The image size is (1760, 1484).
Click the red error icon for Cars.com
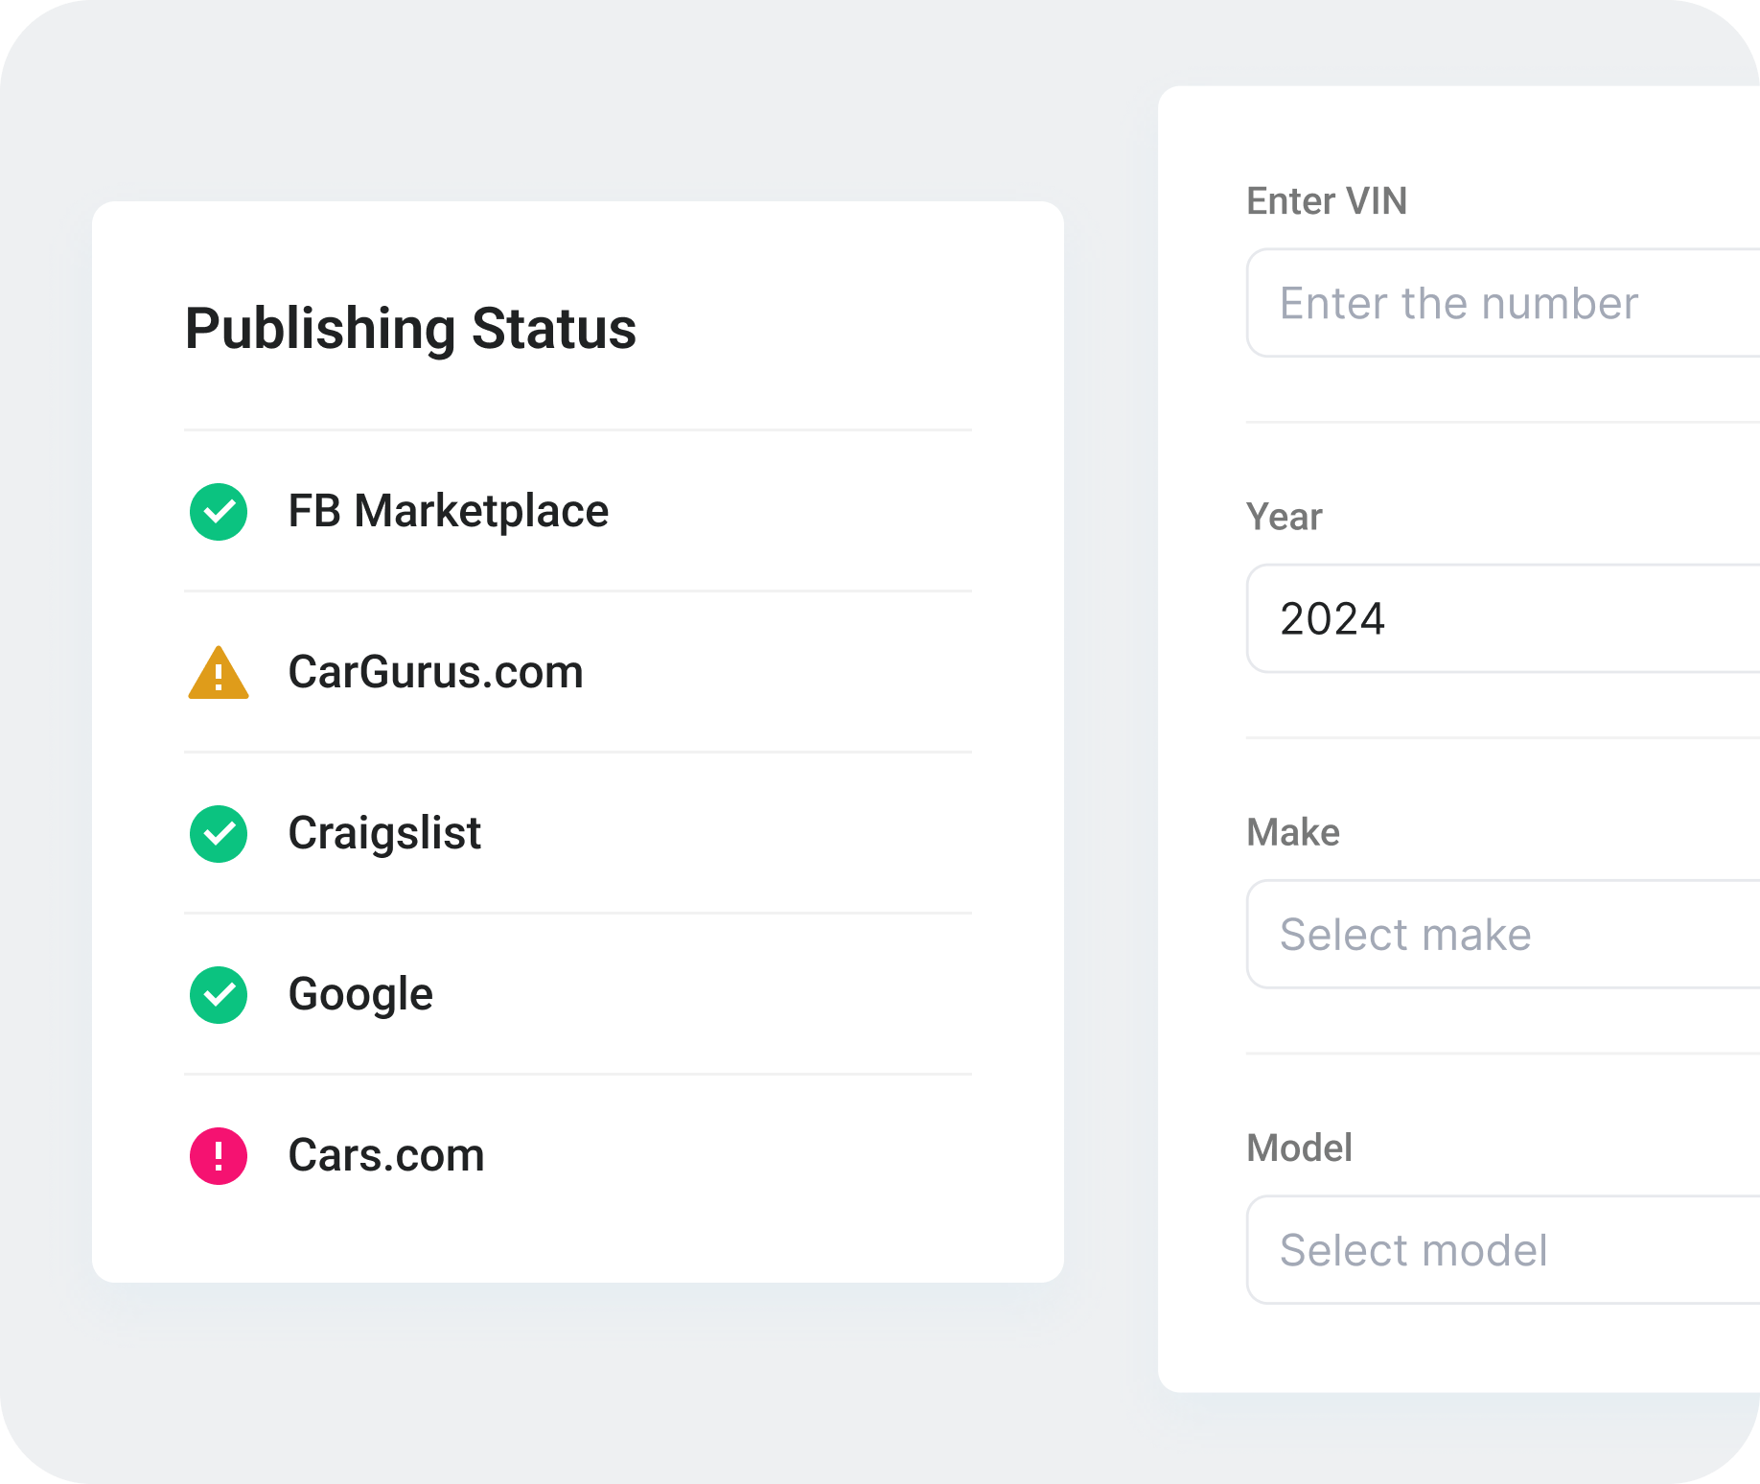coord(219,1156)
